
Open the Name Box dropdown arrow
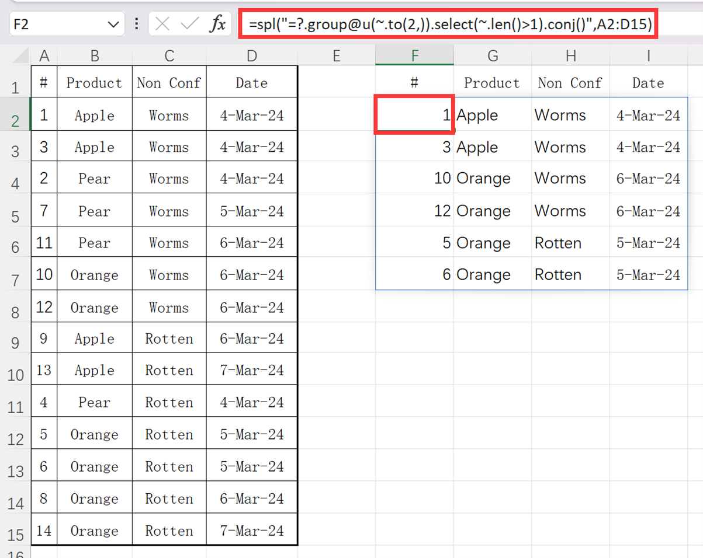pos(113,25)
